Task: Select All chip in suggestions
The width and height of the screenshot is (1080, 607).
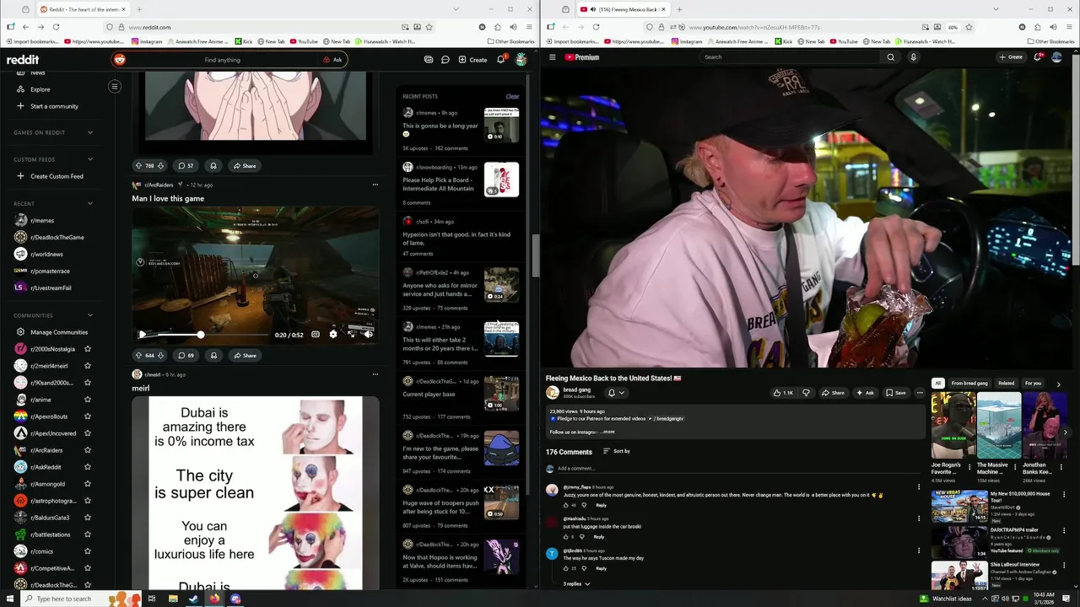Action: click(937, 384)
